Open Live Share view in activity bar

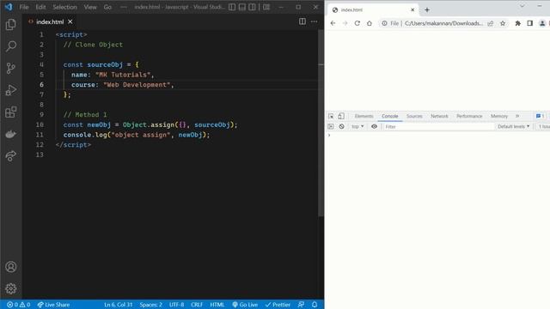click(11, 156)
